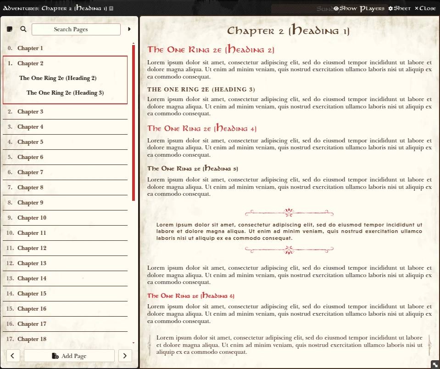
Task: Collapse the sidebar with the triangle arrow
Action: click(x=129, y=29)
